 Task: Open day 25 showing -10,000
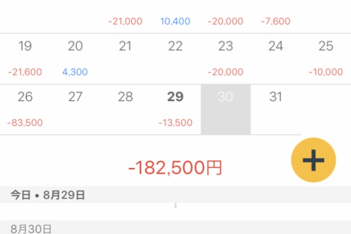(x=326, y=58)
